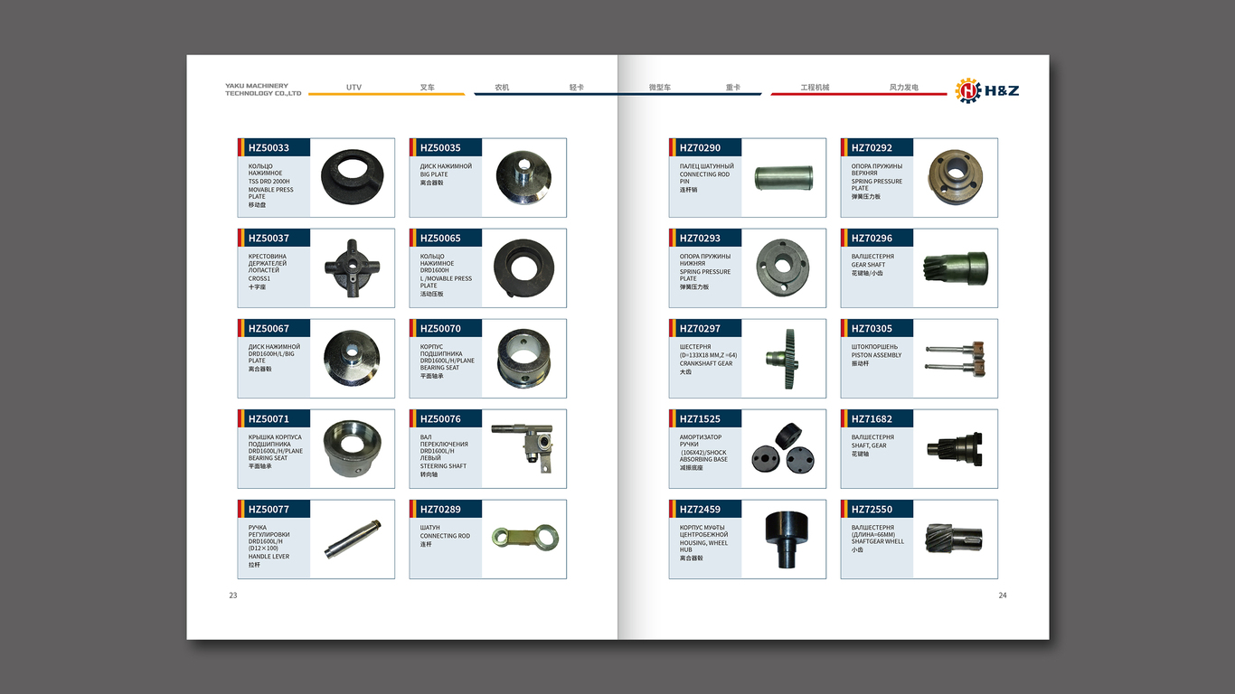Click the page number 24
This screenshot has height=694, width=1235.
1003,595
